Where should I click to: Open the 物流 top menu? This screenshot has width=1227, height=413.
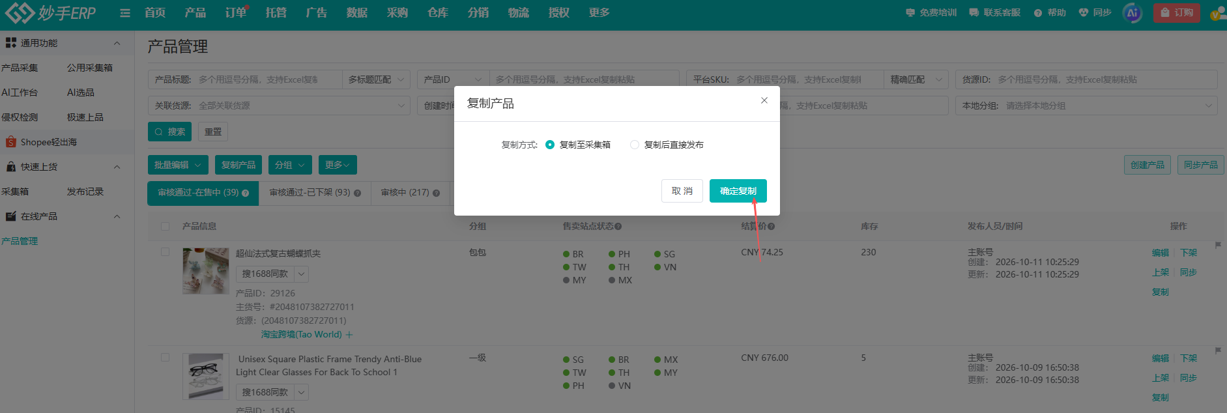pyautogui.click(x=518, y=12)
